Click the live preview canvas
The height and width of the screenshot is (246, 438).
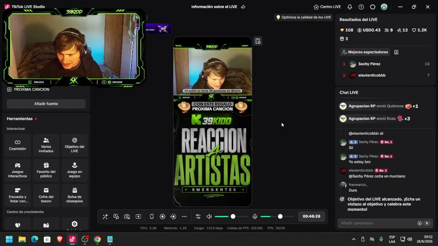point(212,122)
